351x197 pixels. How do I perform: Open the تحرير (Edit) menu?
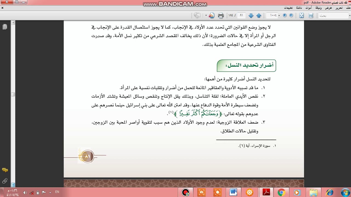(x=339, y=8)
